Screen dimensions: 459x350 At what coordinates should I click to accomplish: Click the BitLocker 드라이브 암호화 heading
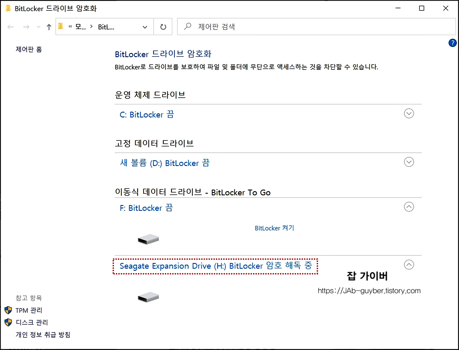point(163,54)
